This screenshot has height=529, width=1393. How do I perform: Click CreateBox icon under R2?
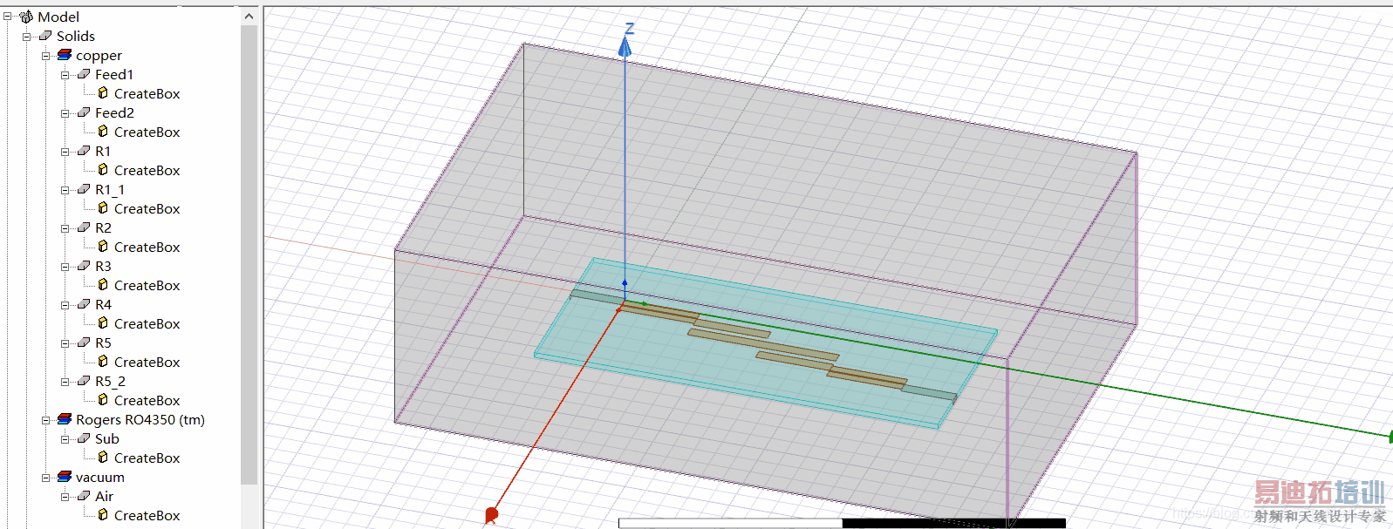[103, 246]
